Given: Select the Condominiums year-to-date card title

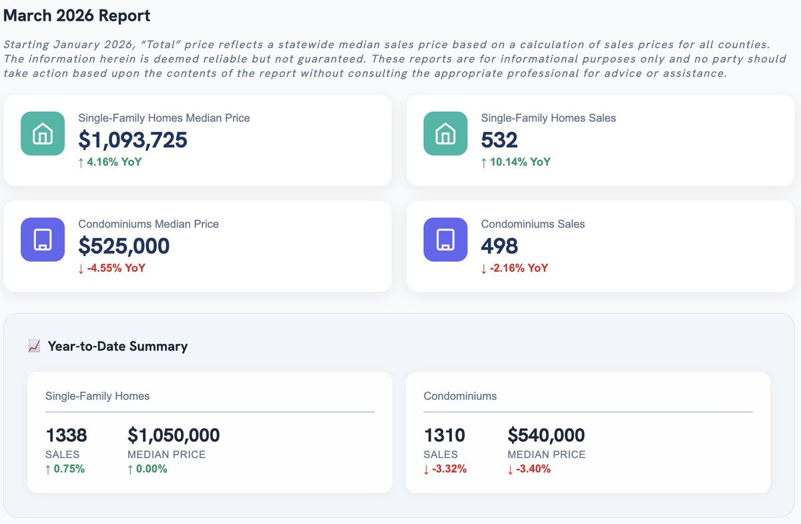Looking at the screenshot, I should coord(460,396).
